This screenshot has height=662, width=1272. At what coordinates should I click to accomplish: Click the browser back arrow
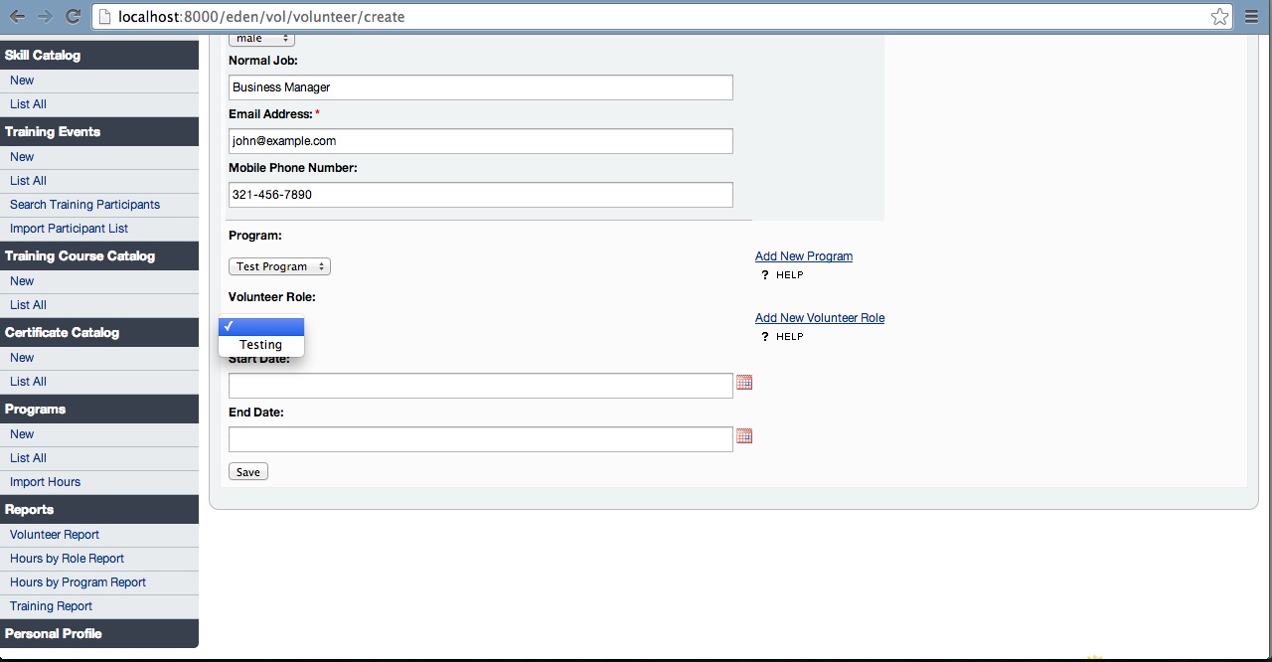17,17
